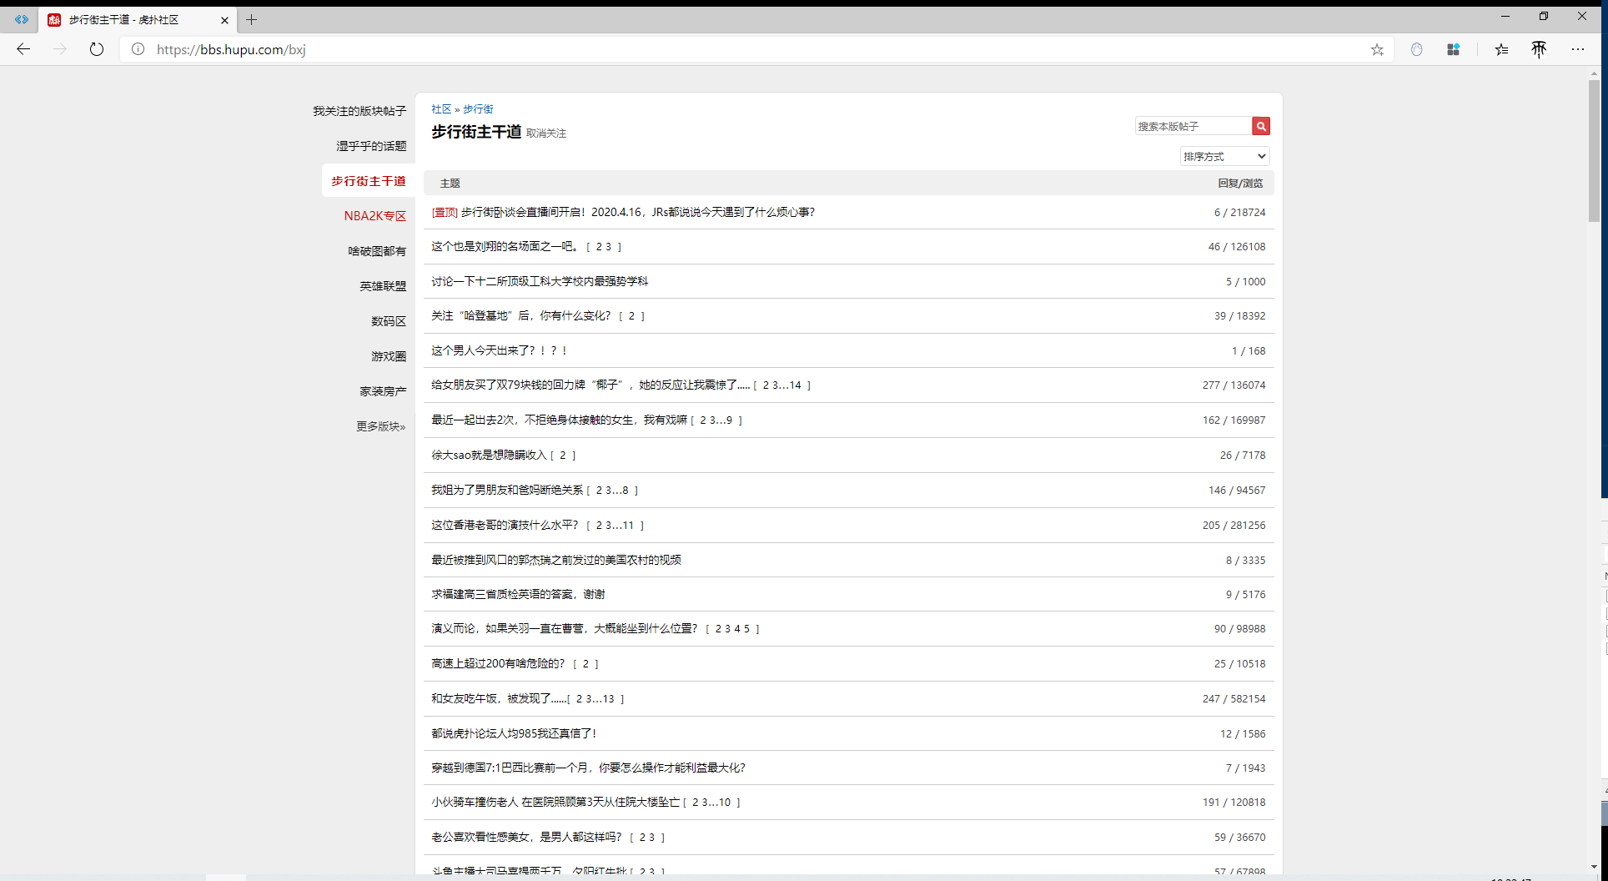Open a new tab with the plus icon
The image size is (1608, 881).
point(251,20)
